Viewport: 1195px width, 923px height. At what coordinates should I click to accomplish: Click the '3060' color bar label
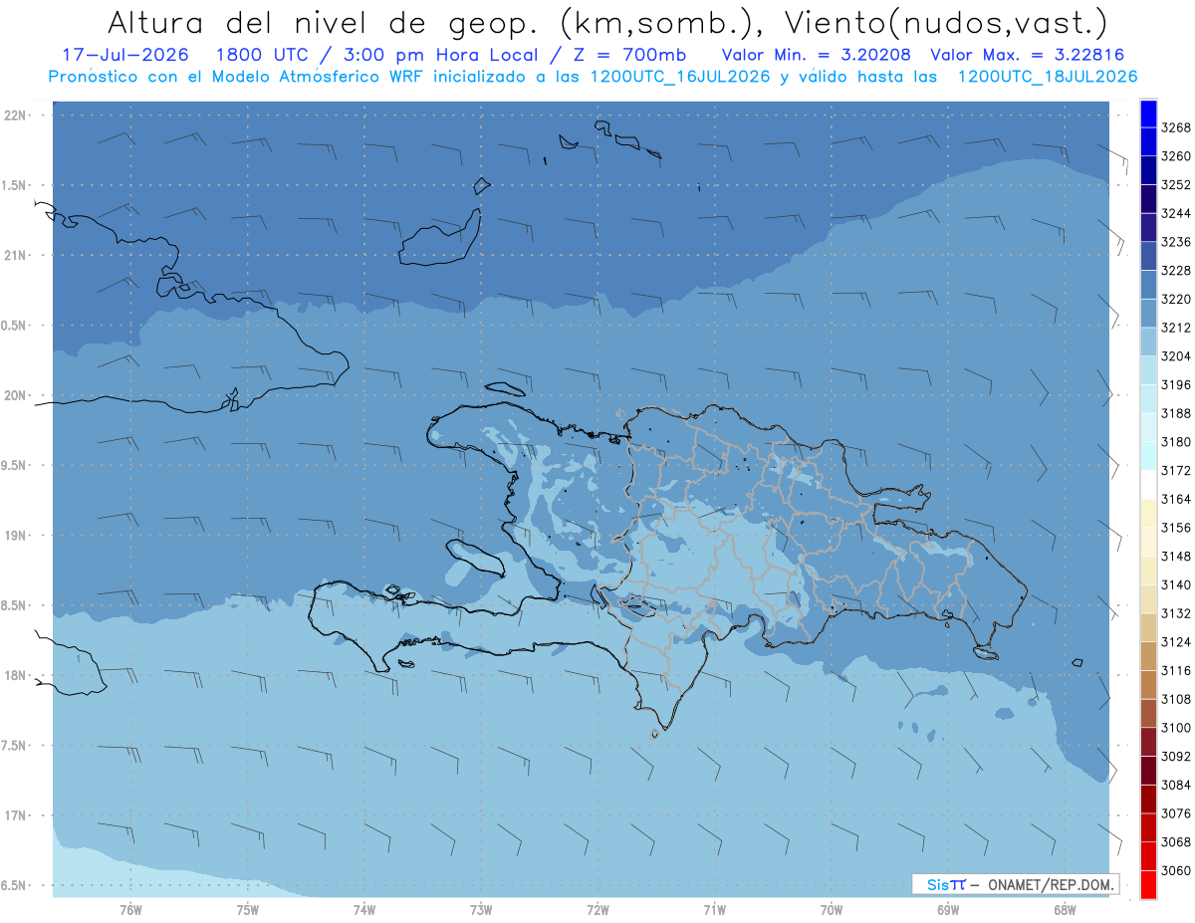click(x=1176, y=870)
